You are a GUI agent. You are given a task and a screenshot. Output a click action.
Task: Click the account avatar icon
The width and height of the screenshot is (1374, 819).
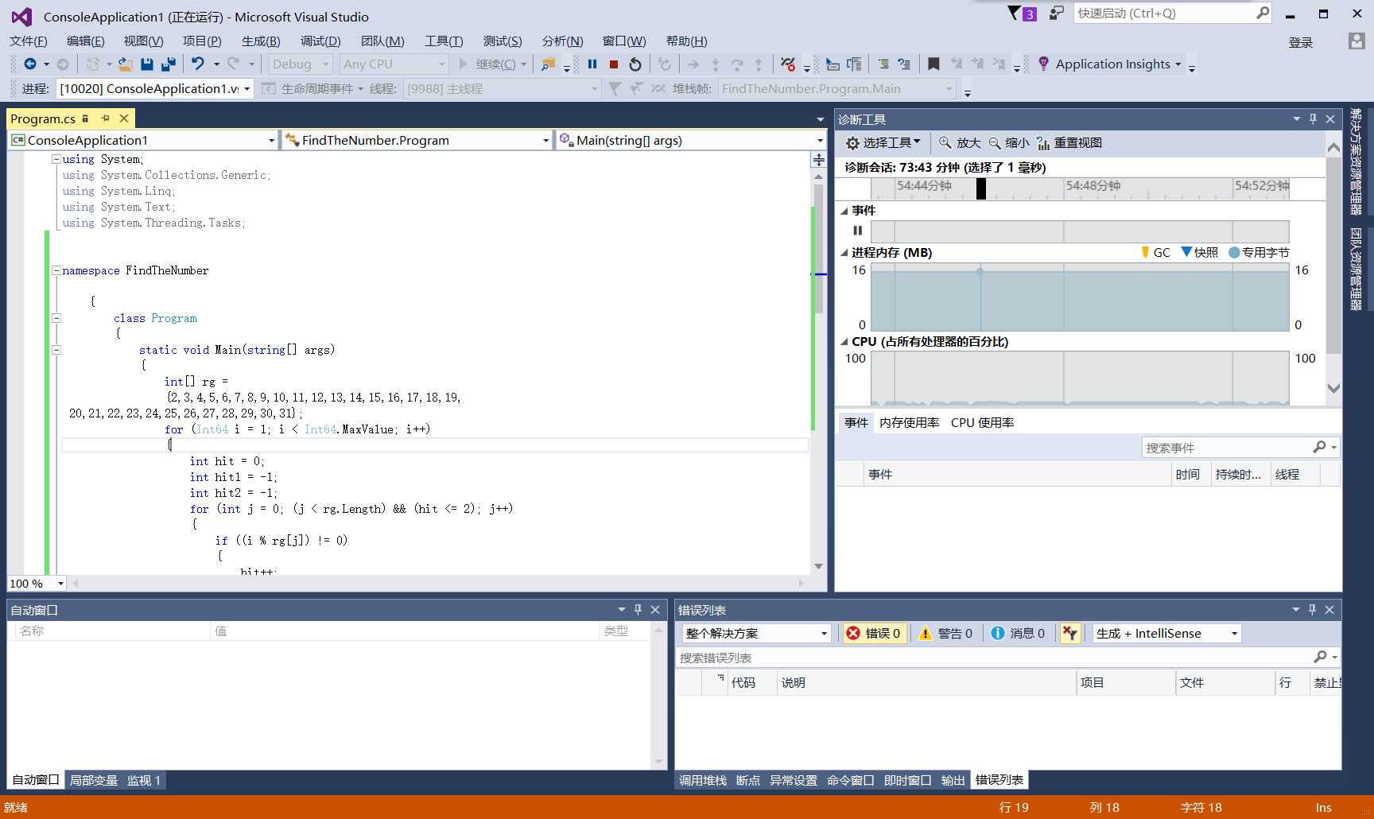(1357, 41)
